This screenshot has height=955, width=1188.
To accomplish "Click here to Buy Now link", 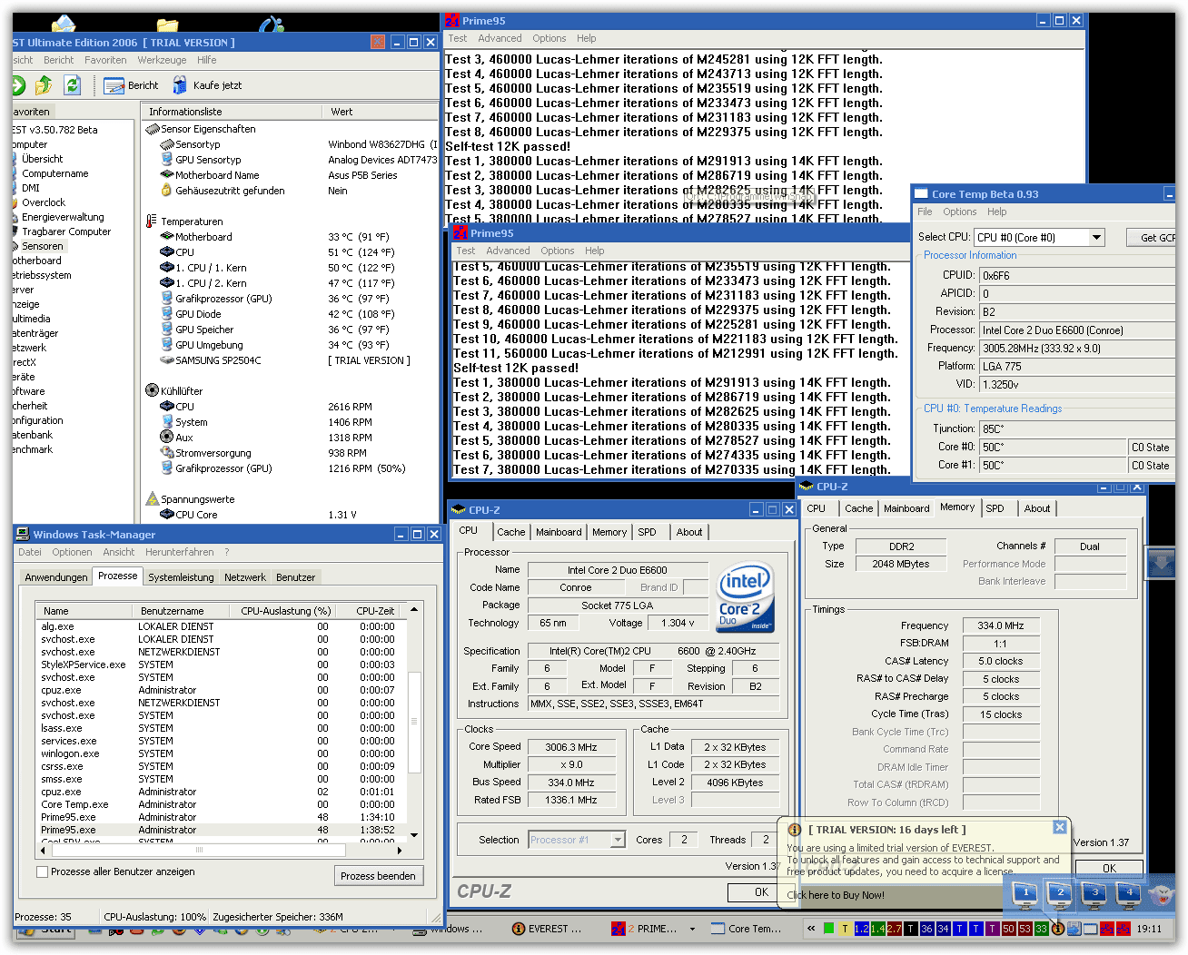I will 836,895.
